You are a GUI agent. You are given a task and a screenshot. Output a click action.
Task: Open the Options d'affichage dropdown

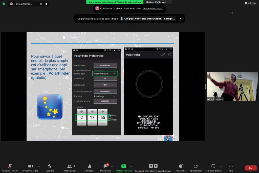(158, 2)
